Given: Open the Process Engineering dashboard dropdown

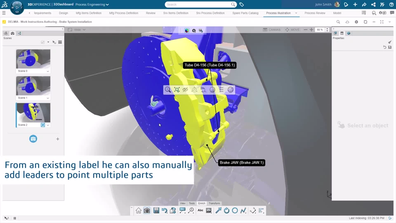Looking at the screenshot, I should (x=92, y=5).
